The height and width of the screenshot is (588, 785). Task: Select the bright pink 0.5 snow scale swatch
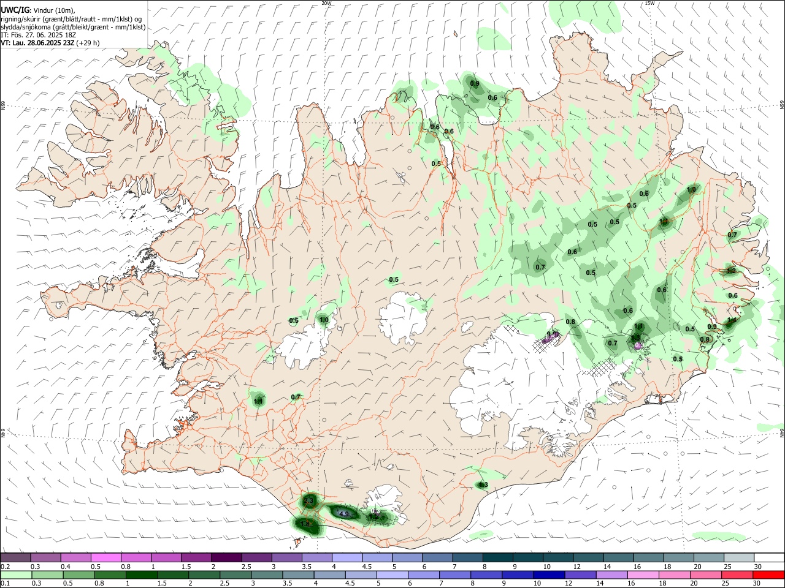[x=106, y=558]
